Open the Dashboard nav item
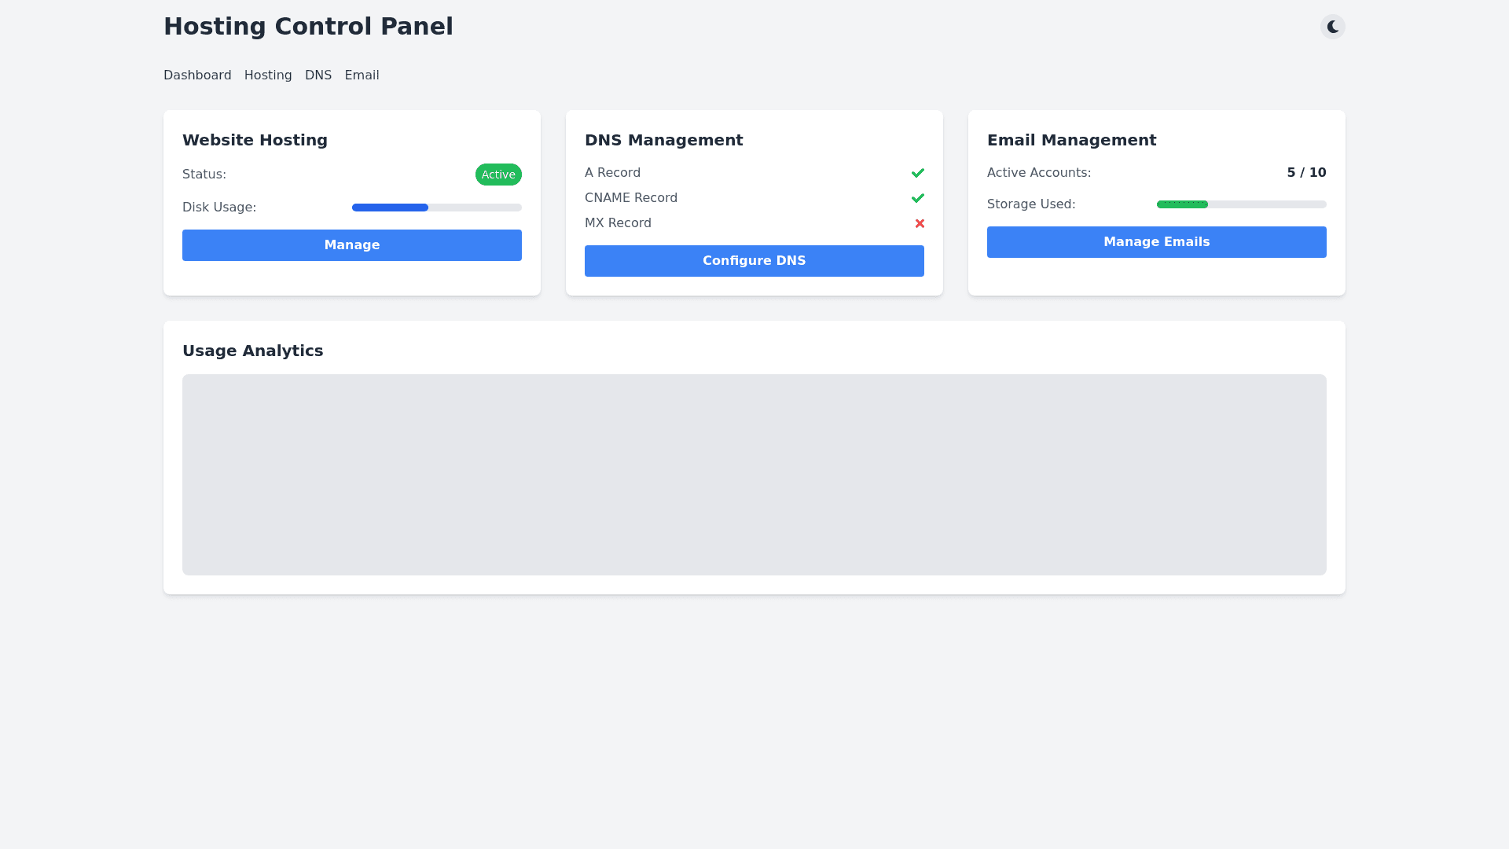The height and width of the screenshot is (849, 1509). 197,75
